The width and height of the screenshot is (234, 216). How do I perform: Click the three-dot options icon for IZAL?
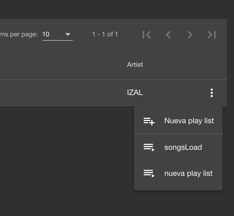pyautogui.click(x=212, y=93)
